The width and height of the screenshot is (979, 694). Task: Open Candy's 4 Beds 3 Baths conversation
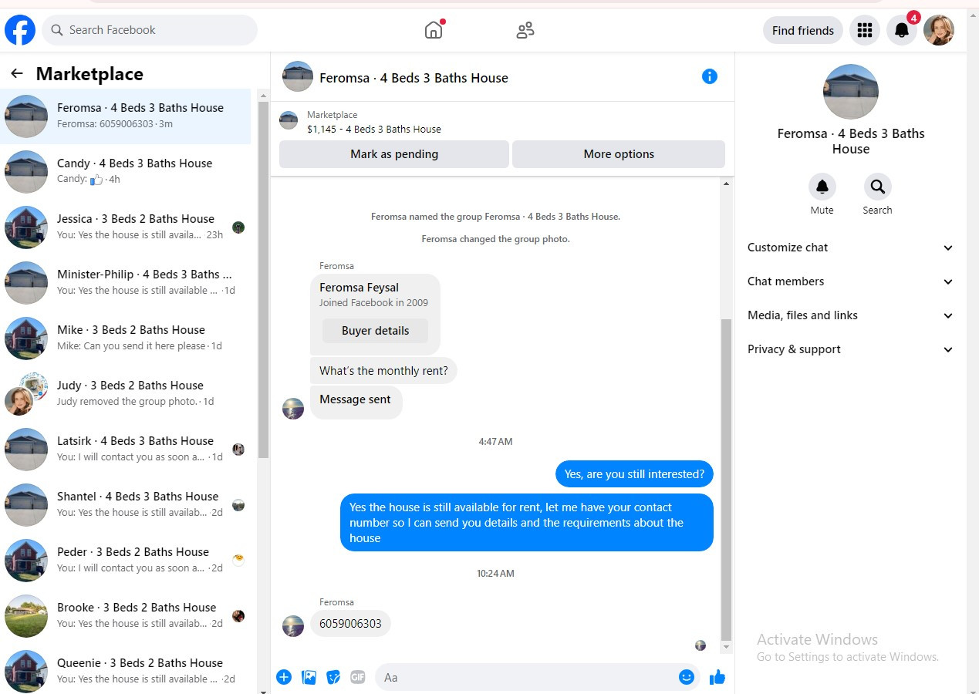(x=126, y=172)
